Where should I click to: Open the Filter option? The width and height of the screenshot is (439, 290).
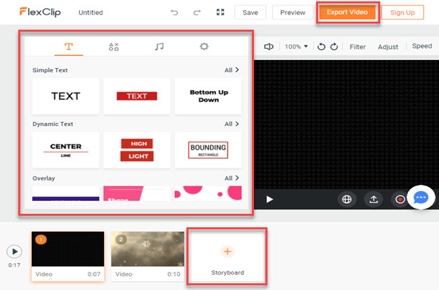357,47
